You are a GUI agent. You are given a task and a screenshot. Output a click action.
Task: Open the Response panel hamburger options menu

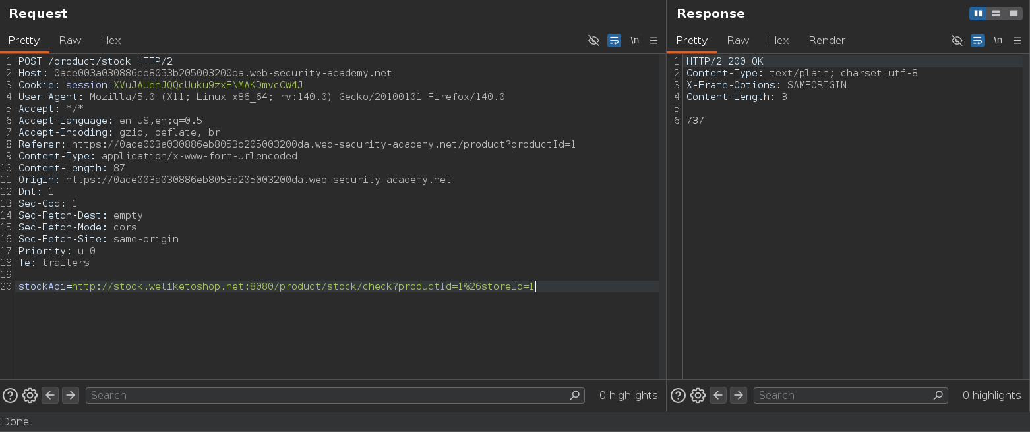(x=1017, y=40)
